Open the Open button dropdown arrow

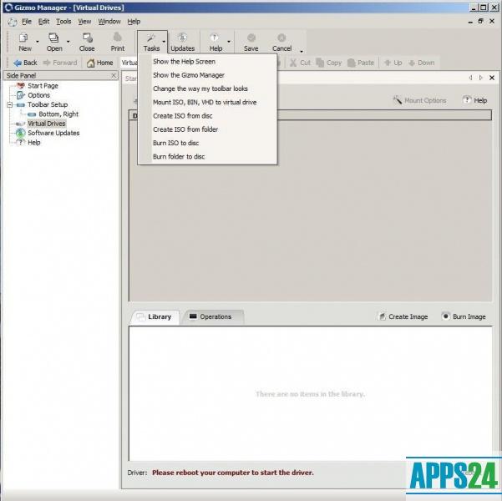pyautogui.click(x=68, y=42)
